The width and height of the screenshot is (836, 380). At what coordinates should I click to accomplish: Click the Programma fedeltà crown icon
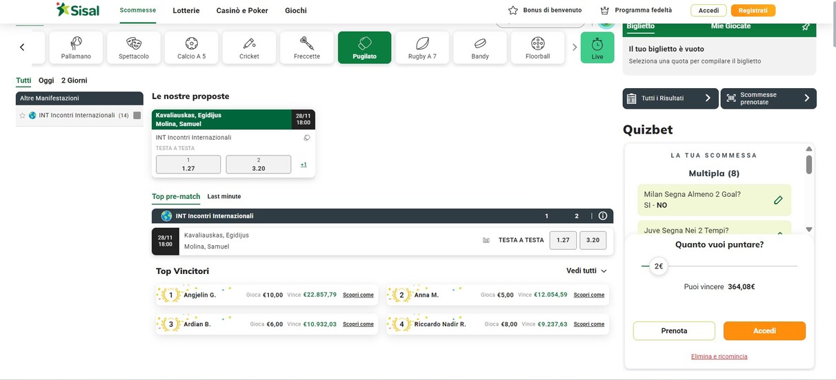click(x=605, y=10)
